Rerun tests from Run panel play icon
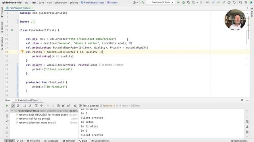The width and height of the screenshot is (254, 142). [x=7, y=106]
